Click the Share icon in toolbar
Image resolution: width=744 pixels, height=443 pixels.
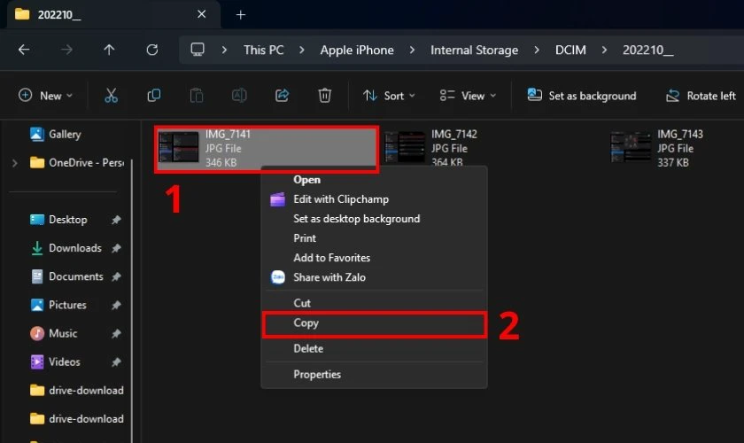pyautogui.click(x=282, y=96)
